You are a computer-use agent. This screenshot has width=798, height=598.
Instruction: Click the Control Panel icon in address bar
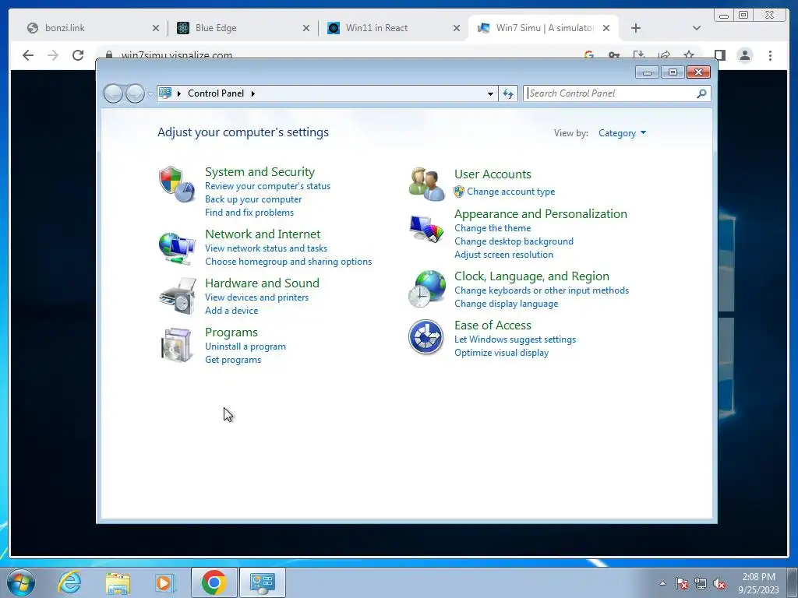pyautogui.click(x=165, y=93)
